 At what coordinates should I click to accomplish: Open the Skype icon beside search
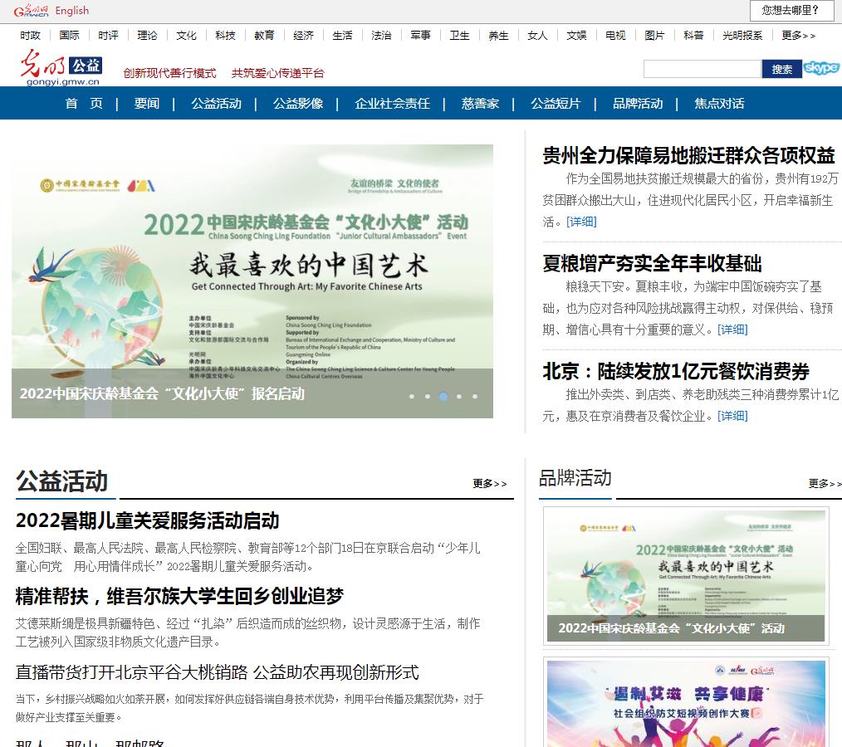[x=821, y=68]
